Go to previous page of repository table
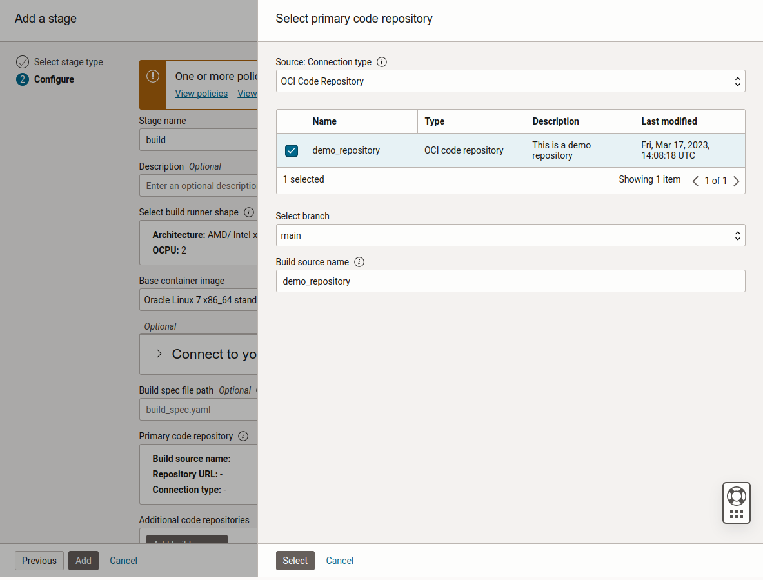The width and height of the screenshot is (763, 580). [x=695, y=181]
